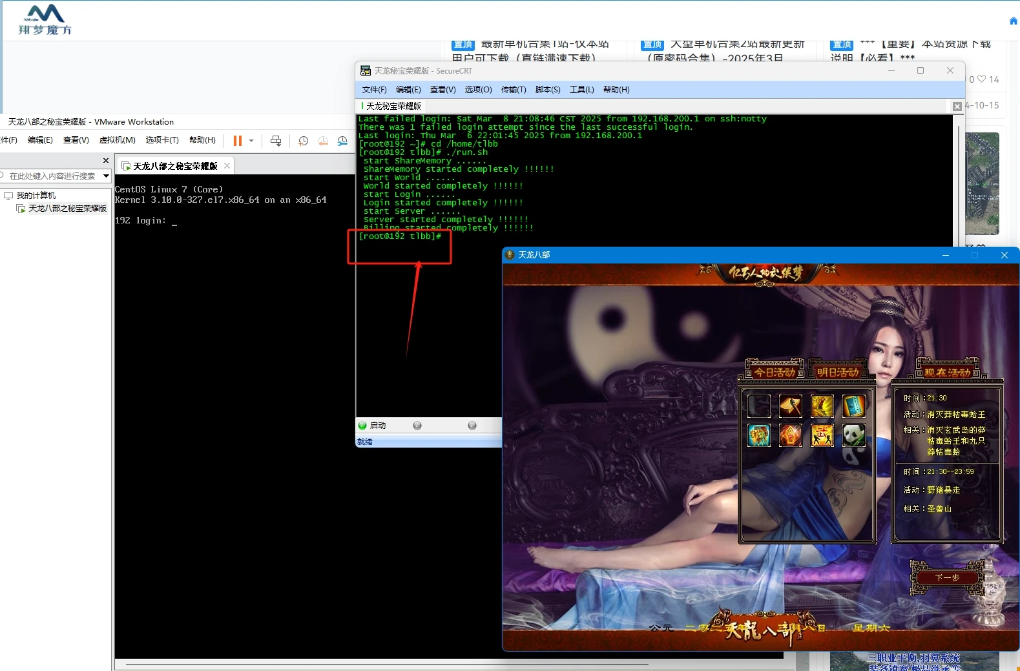Click the 野猪暴走 activity text
Viewport: 1020px width, 671px height.
click(x=943, y=490)
